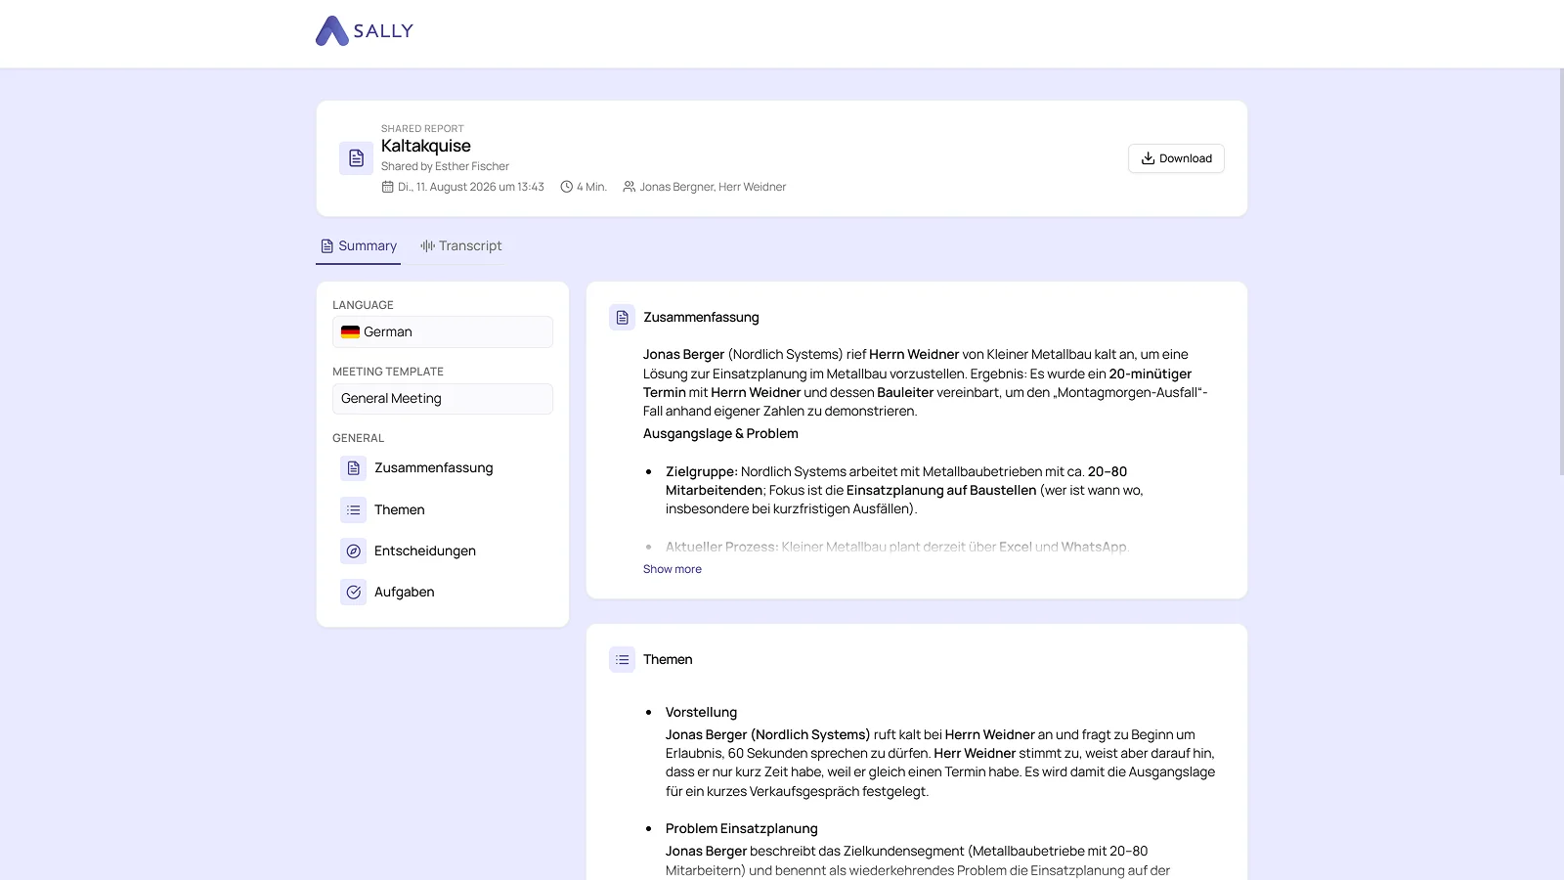Open the General Meeting template dropdown

tap(443, 398)
